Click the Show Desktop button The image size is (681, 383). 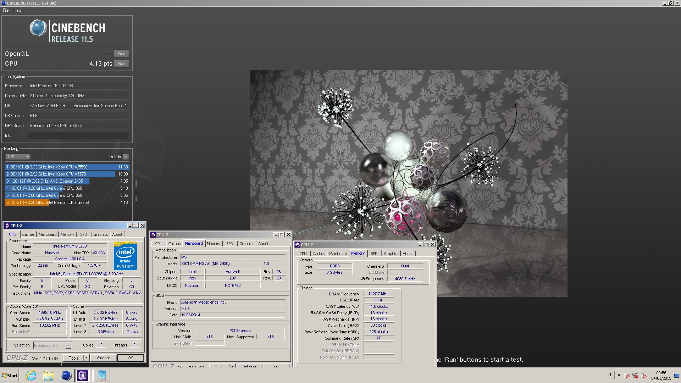(677, 376)
